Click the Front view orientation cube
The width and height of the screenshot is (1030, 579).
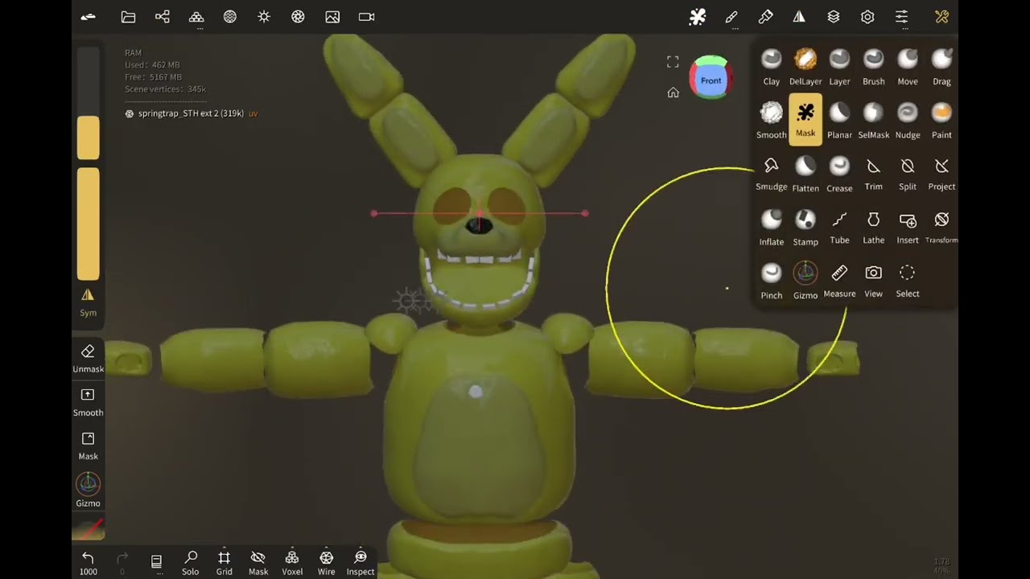710,78
